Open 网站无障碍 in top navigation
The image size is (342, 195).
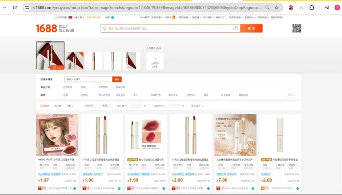(277, 17)
